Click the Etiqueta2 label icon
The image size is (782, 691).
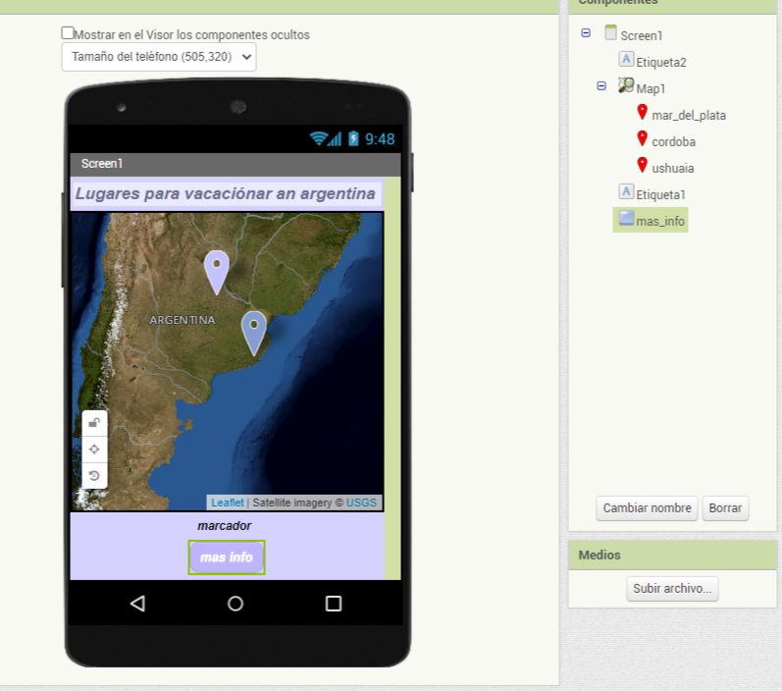626,59
